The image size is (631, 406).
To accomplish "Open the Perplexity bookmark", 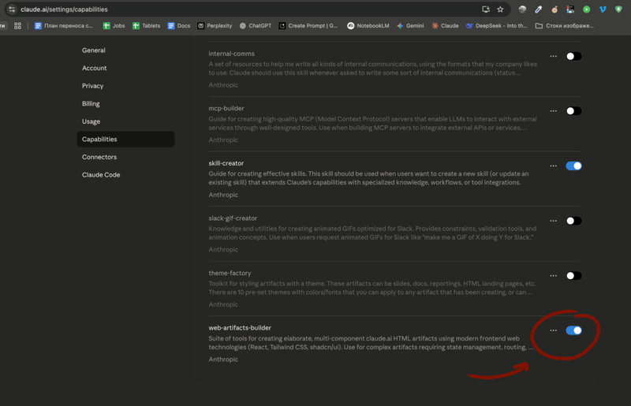I will (x=215, y=26).
